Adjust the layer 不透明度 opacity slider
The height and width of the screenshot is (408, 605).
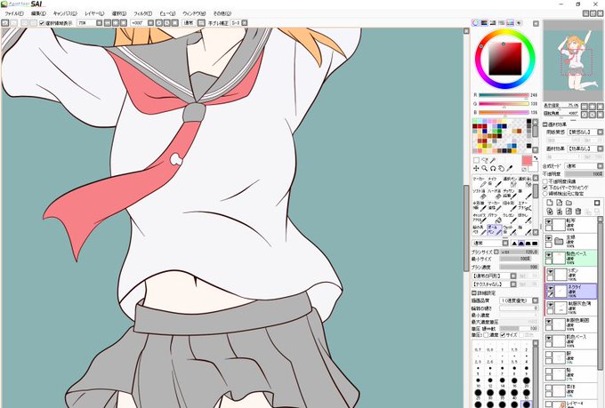[x=584, y=174]
